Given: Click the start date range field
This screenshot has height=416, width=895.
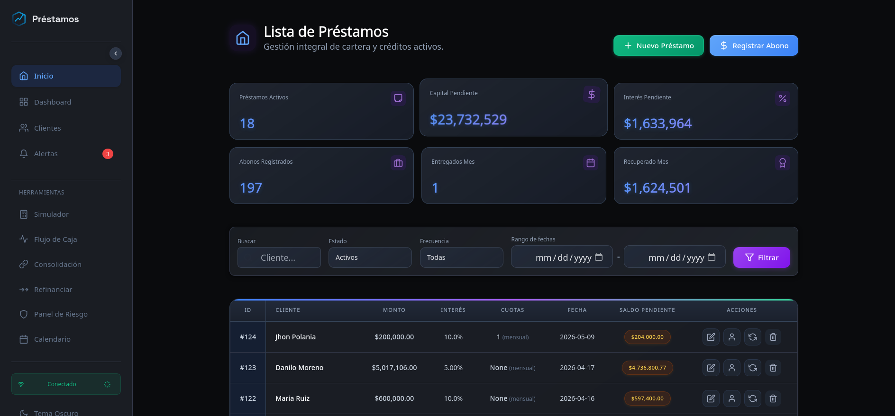Looking at the screenshot, I should (x=562, y=257).
